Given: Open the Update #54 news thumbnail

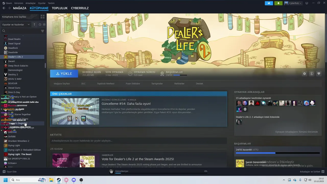Looking at the screenshot, I should click(76, 111).
